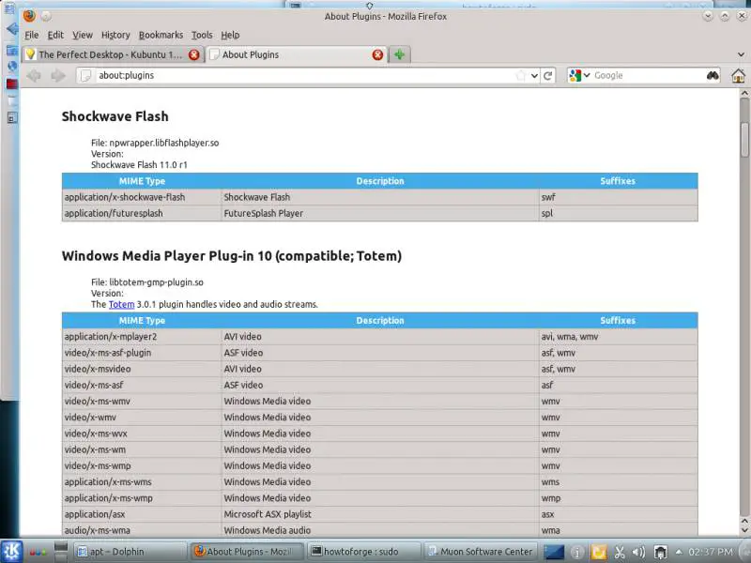The image size is (751, 563).
Task: Click the scrollbar down arrow at bottom
Action: pyautogui.click(x=744, y=530)
